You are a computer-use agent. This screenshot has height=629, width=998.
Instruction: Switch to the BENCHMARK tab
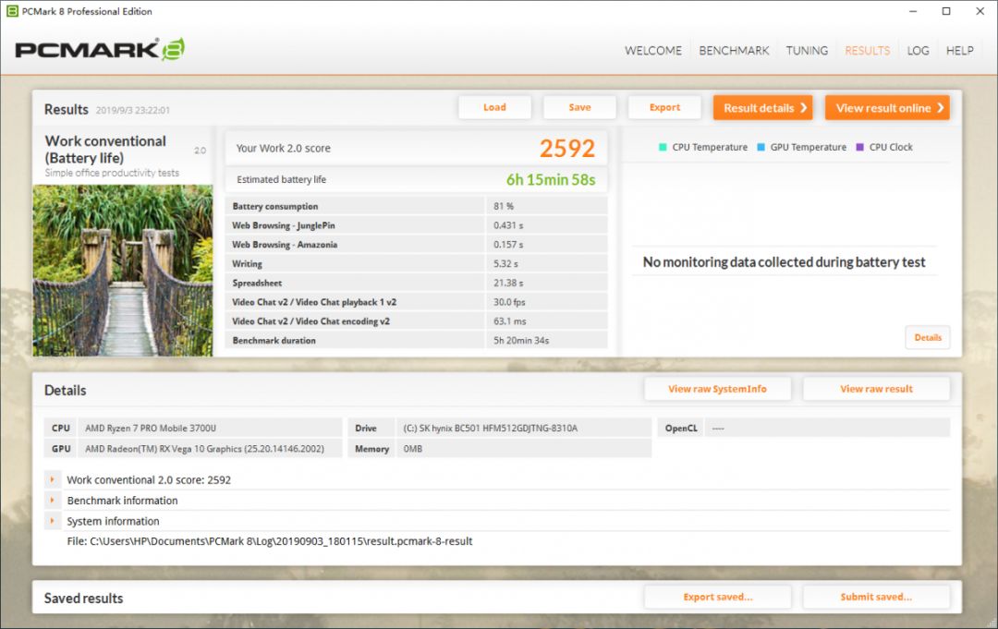734,51
